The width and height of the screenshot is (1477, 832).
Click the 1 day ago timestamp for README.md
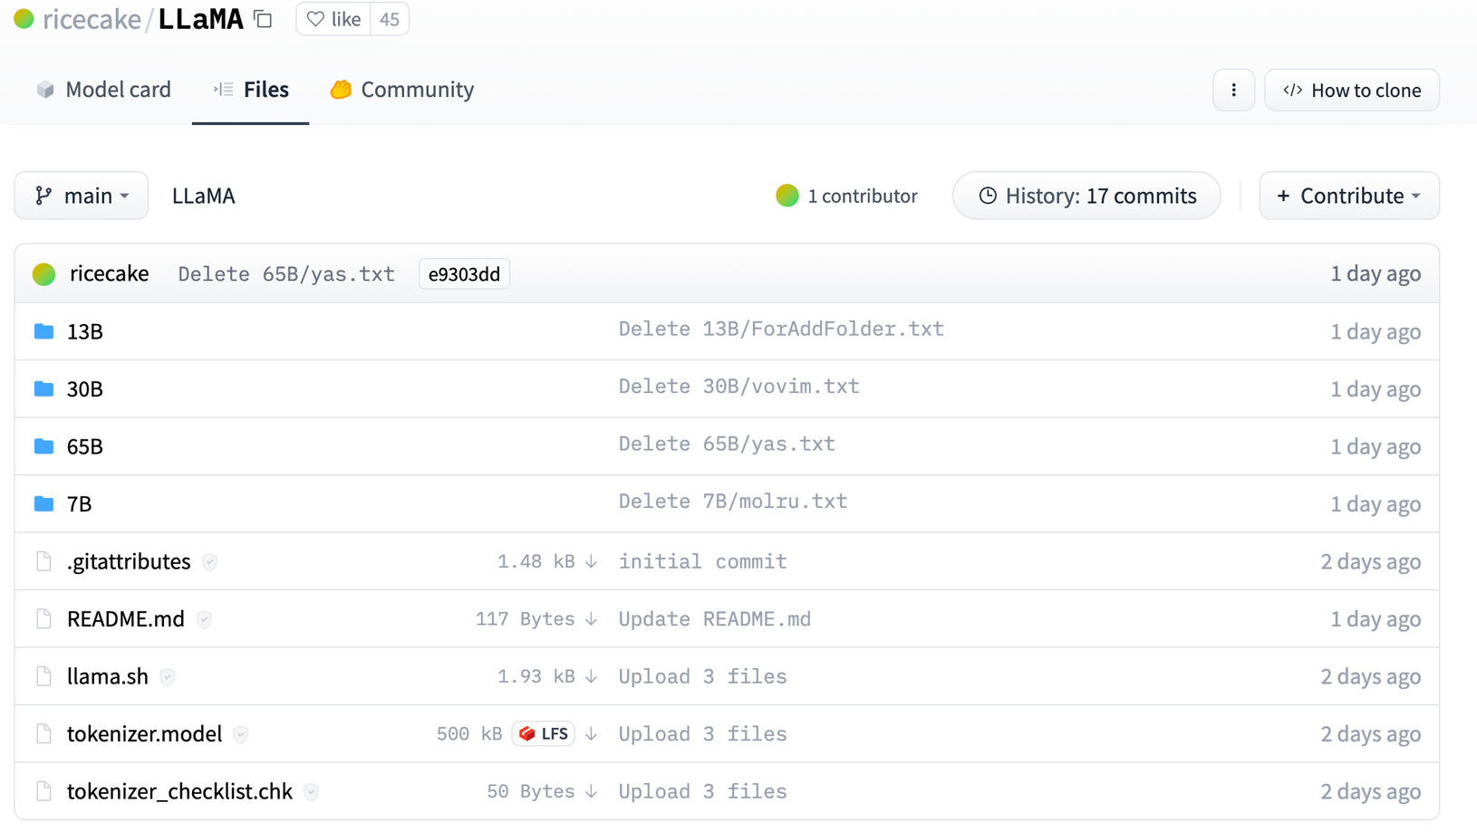(1376, 619)
